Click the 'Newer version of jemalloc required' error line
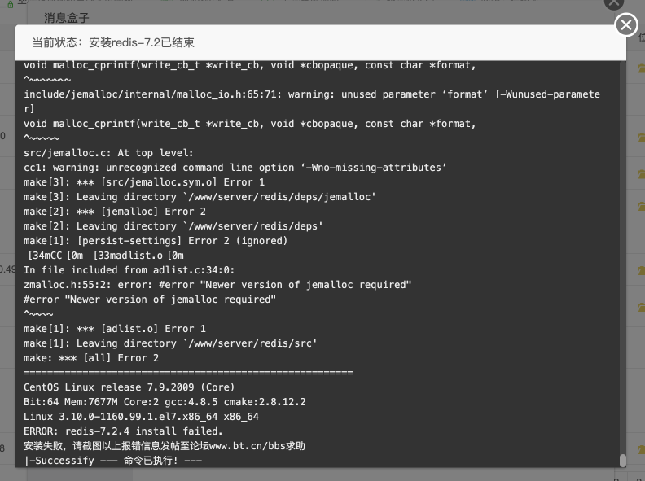645x481 pixels. pyautogui.click(x=217, y=285)
